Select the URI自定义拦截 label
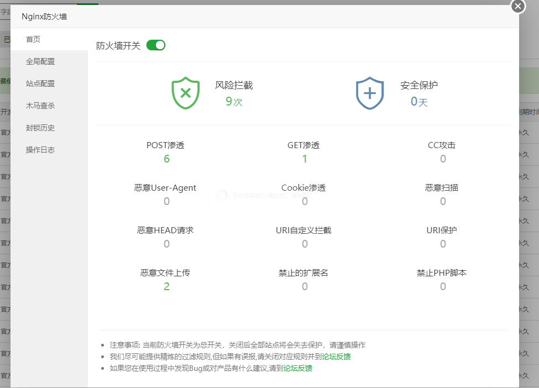This screenshot has width=539, height=388. 303,230
